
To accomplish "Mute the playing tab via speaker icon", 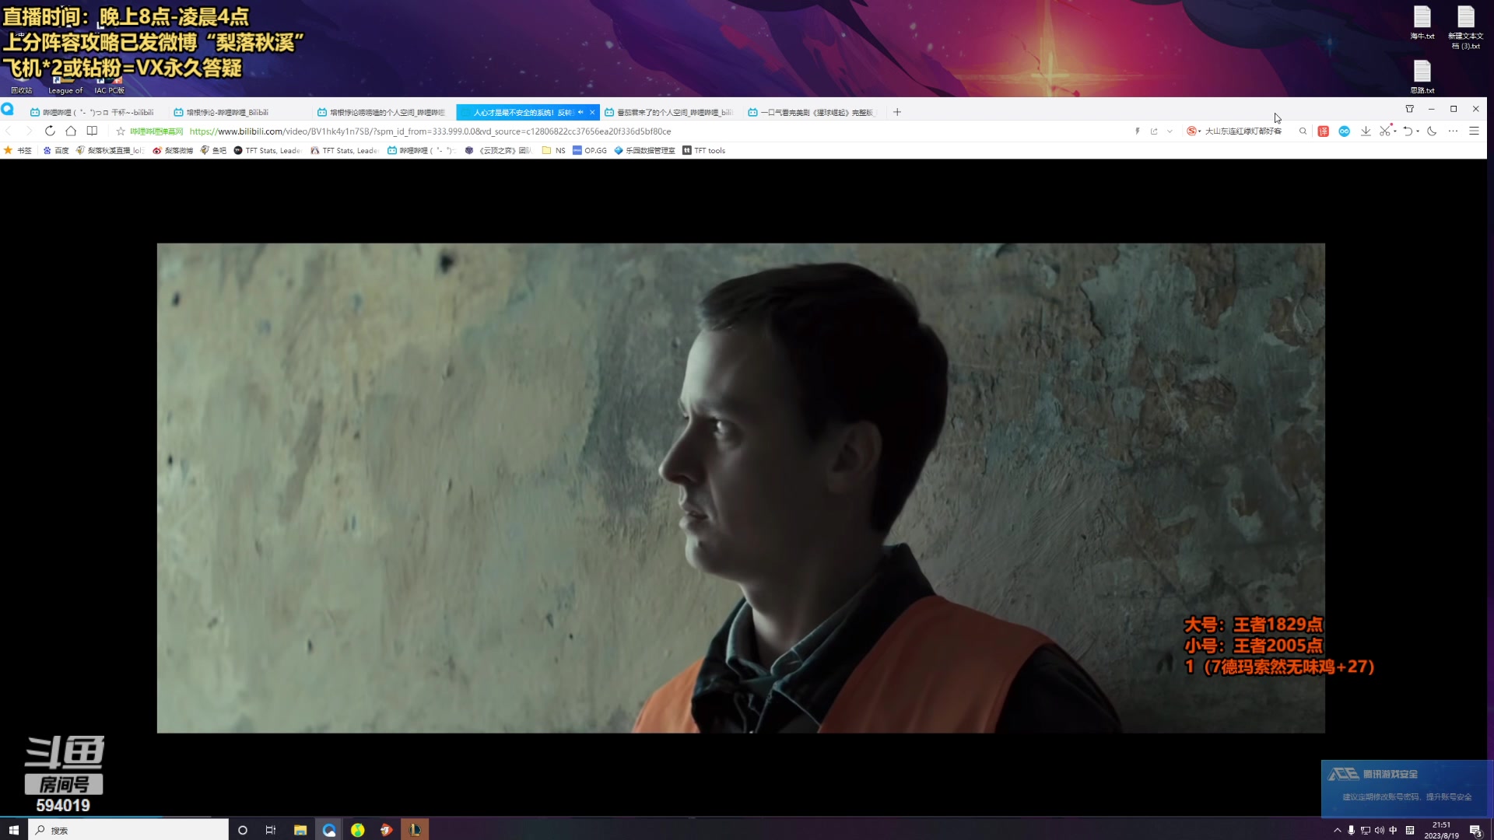I will 580,112.
